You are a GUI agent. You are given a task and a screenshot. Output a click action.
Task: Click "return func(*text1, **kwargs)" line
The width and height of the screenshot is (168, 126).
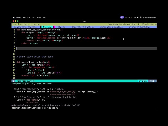pyautogui.click(x=45, y=40)
